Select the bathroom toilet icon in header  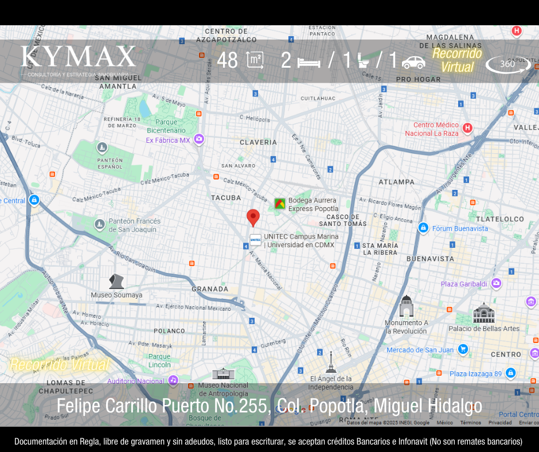click(363, 61)
